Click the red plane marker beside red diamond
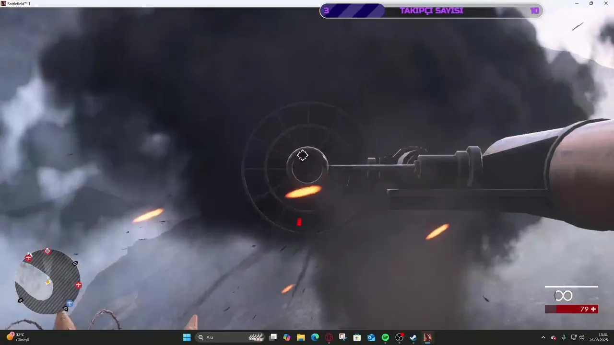Image resolution: width=614 pixels, height=345 pixels. coord(28,258)
